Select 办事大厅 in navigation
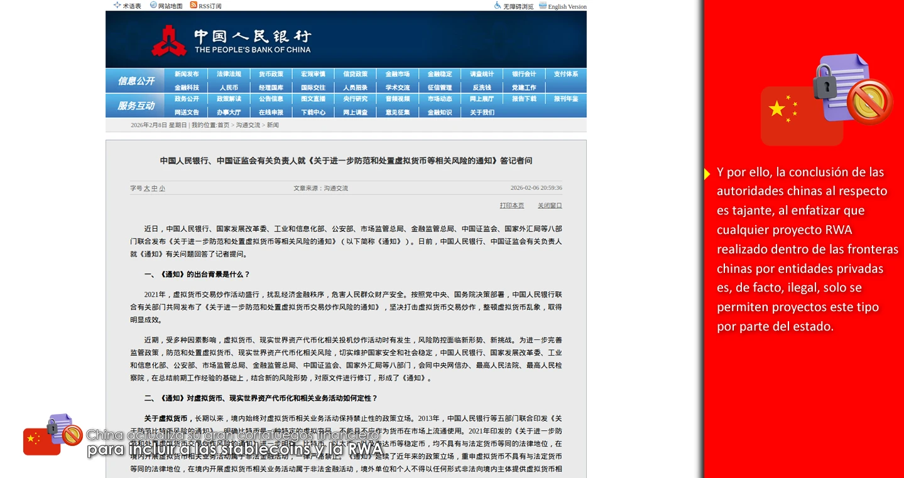The height and width of the screenshot is (478, 904). (x=229, y=112)
